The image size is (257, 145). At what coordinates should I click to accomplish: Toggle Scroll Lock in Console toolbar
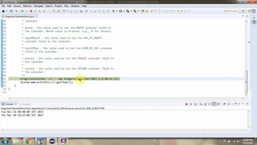pyautogui.click(x=205, y=104)
